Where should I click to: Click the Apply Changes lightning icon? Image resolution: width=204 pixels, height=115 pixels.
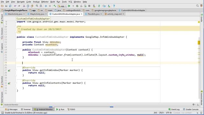pos(73,6)
